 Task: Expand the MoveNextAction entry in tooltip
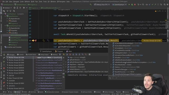(111, 65)
